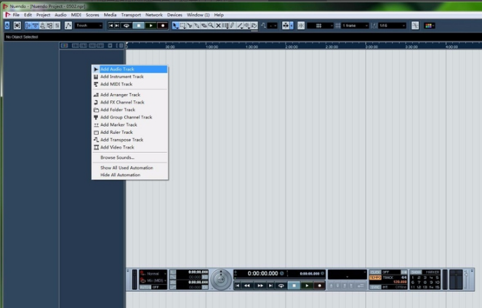Click Browse Sounds... in context menu
This screenshot has width=482, height=308.
tap(117, 157)
